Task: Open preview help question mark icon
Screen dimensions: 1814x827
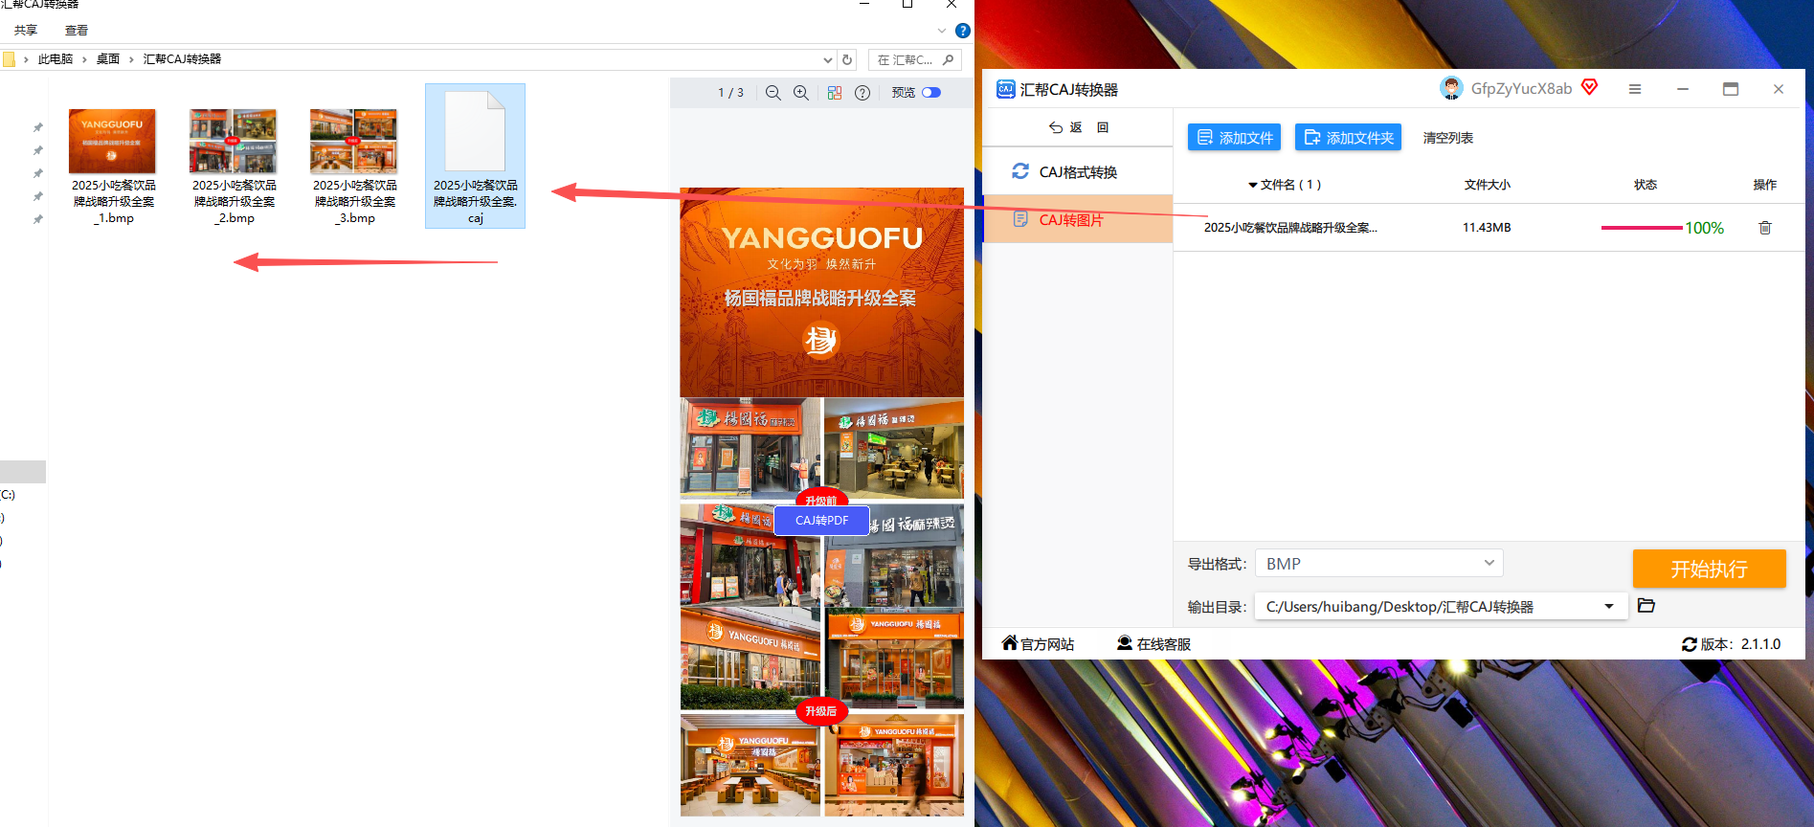Action: coord(862,93)
